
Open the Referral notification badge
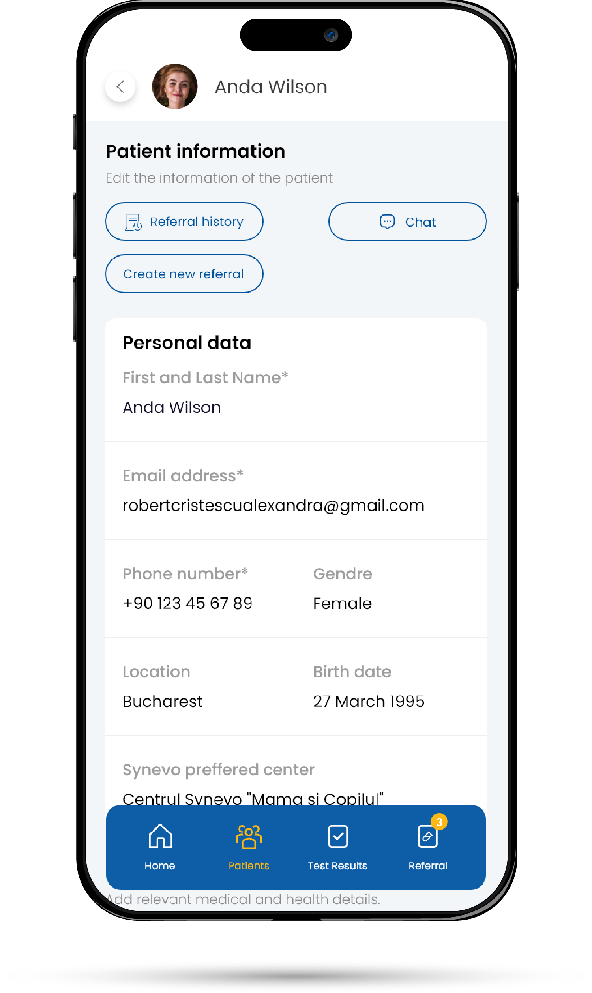(439, 822)
